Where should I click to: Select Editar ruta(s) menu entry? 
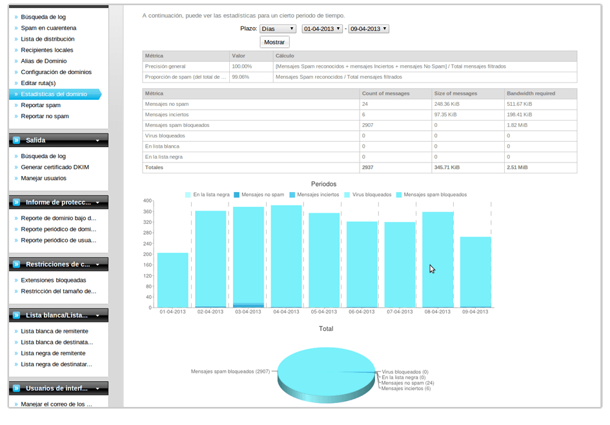[x=38, y=83]
